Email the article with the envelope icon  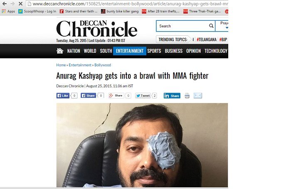point(197,96)
